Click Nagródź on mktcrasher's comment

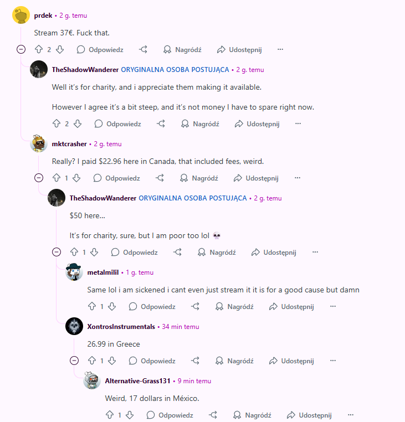(x=199, y=178)
